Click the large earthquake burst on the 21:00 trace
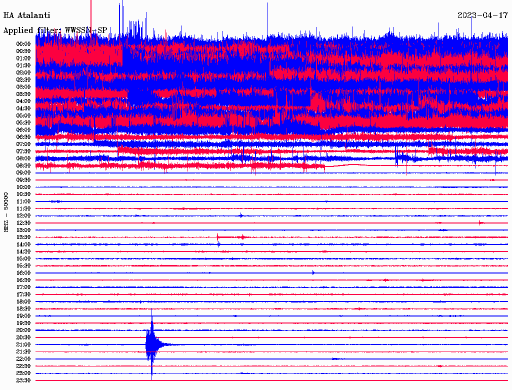Viewport: 512px width, 390px height. (152, 344)
